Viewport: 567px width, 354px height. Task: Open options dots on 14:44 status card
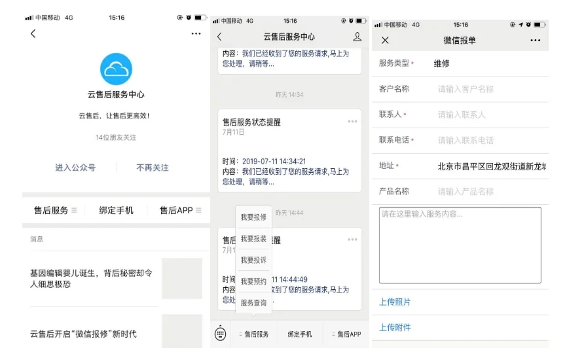[352, 239]
